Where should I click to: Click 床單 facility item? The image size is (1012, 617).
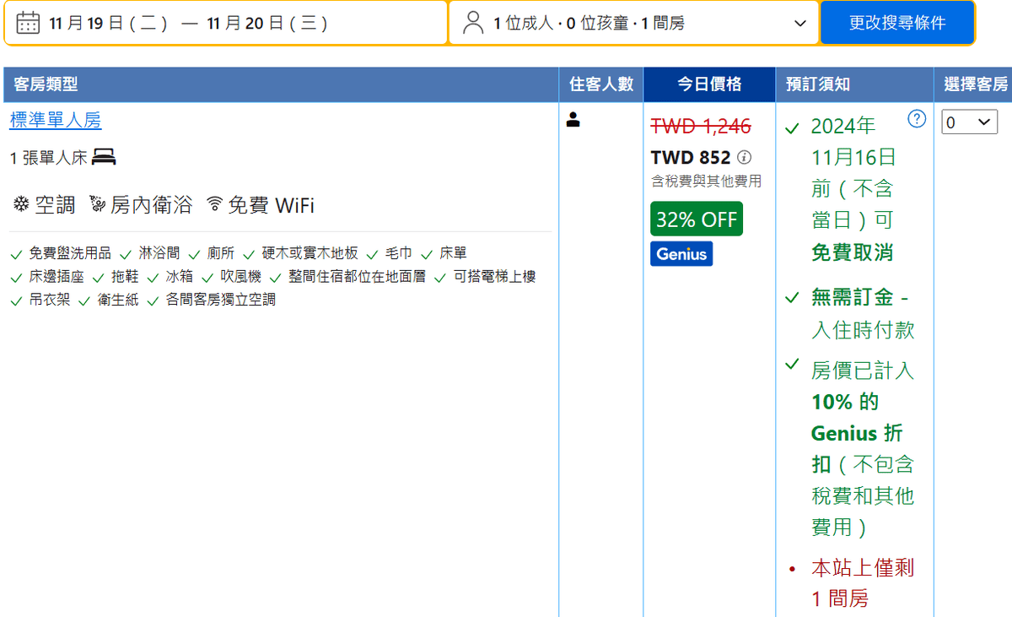(454, 253)
